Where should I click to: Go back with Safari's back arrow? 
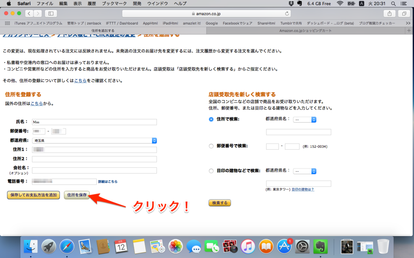click(x=29, y=13)
